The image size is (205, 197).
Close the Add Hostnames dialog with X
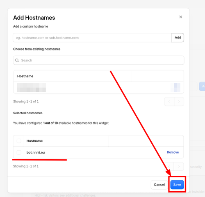[x=180, y=17]
